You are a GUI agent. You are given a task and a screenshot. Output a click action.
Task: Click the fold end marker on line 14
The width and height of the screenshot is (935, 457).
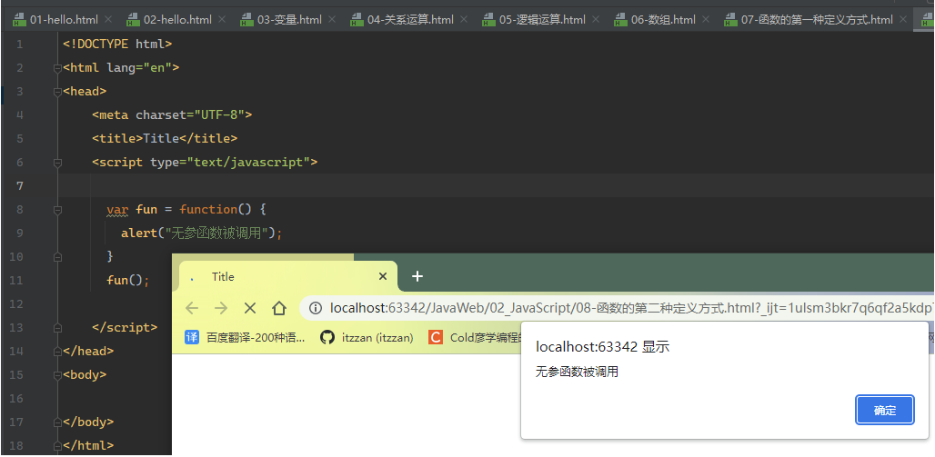[x=58, y=351]
